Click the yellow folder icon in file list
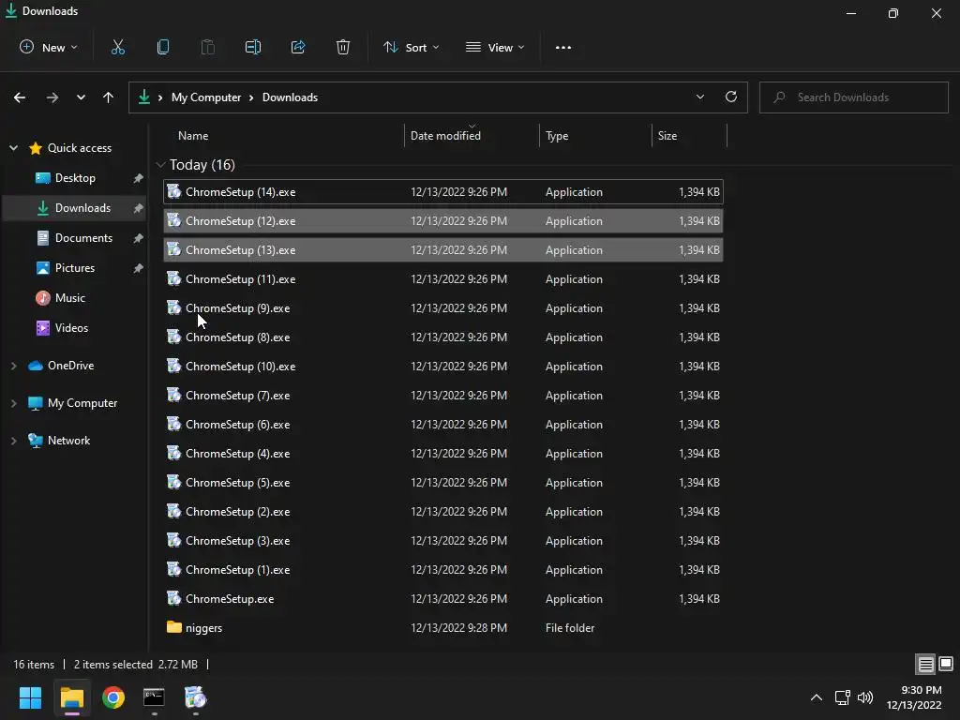This screenshot has width=960, height=720. [174, 627]
